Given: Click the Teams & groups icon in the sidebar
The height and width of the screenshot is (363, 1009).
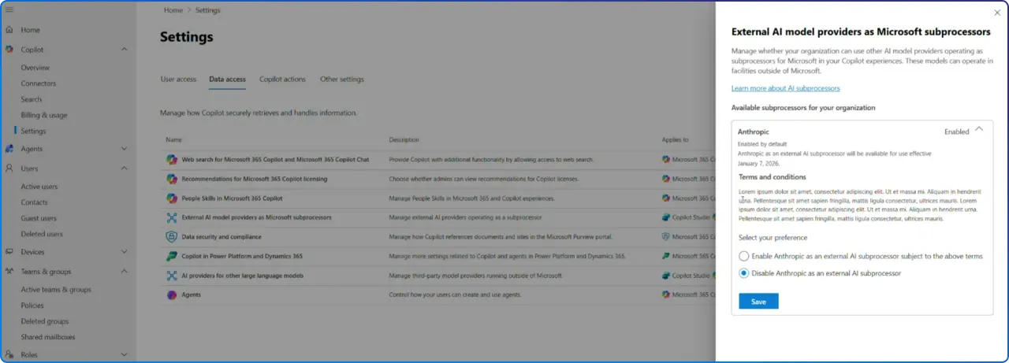Looking at the screenshot, I should click(9, 272).
